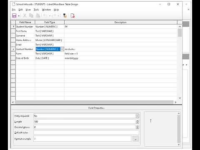The image size is (200, 150).
Task: Click the PK description cell
Action: coord(120,27)
